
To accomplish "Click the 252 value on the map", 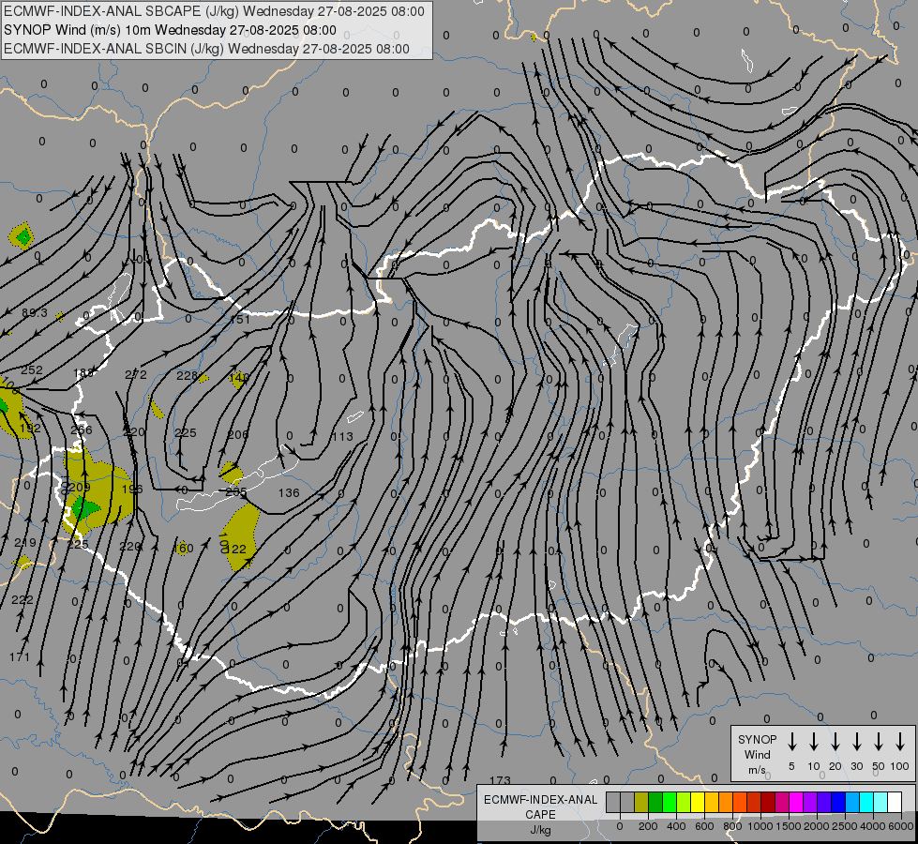I will [32, 369].
